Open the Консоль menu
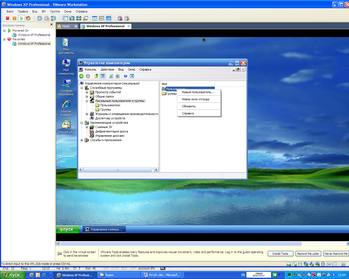This screenshot has width=349, height=279. pyautogui.click(x=91, y=69)
